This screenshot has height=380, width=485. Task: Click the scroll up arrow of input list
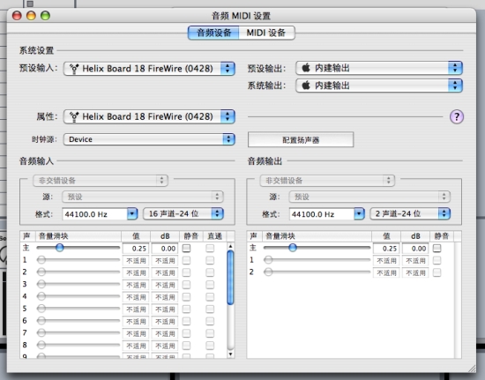tap(230, 247)
